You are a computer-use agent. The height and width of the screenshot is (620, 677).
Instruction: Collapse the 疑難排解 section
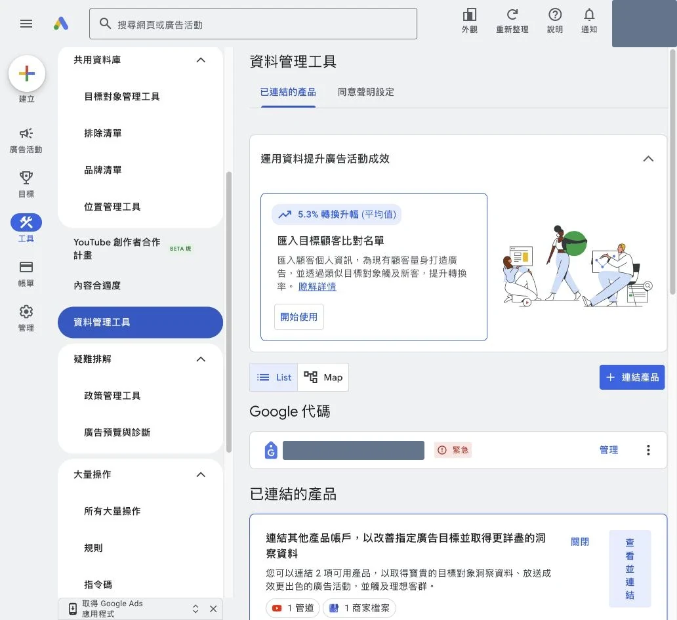201,360
